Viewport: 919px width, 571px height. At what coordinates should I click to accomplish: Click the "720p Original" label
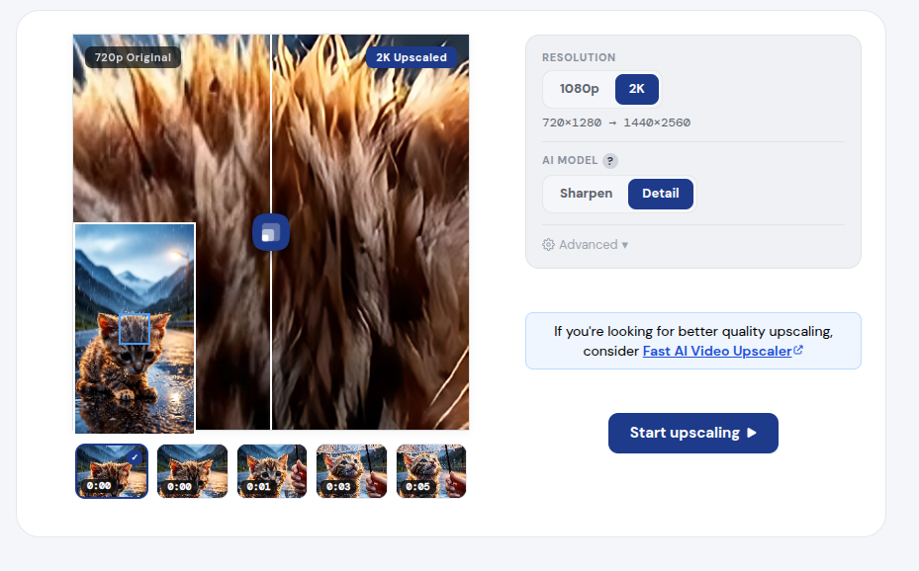pos(133,57)
